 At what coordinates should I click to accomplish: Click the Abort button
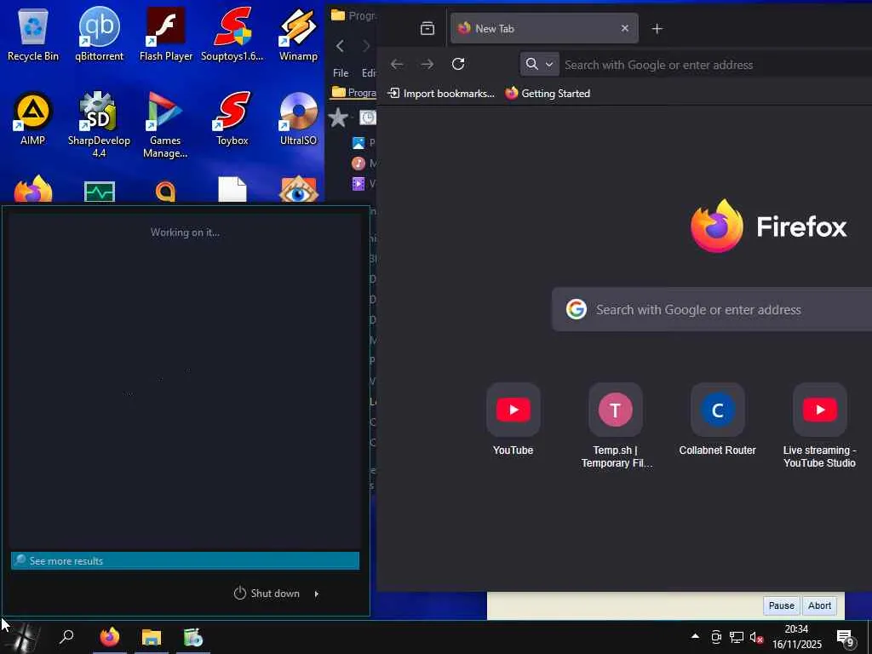coord(819,605)
